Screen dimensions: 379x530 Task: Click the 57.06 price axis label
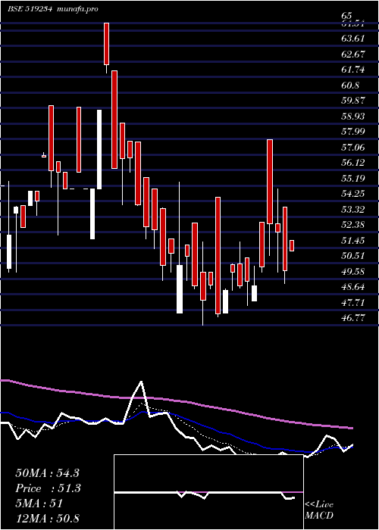point(353,147)
